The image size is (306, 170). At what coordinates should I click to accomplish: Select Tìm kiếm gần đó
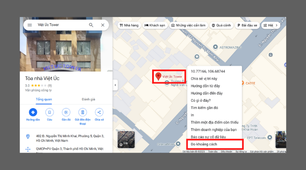pyautogui.click(x=204, y=108)
